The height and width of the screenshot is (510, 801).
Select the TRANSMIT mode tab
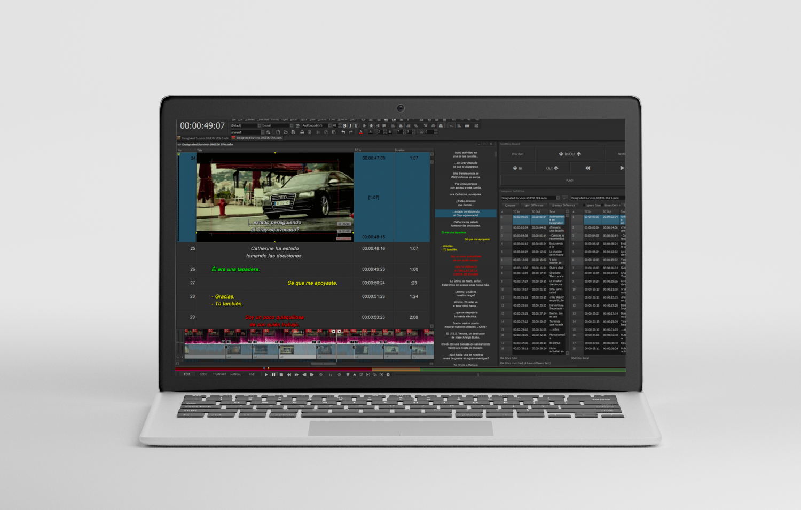(x=219, y=374)
